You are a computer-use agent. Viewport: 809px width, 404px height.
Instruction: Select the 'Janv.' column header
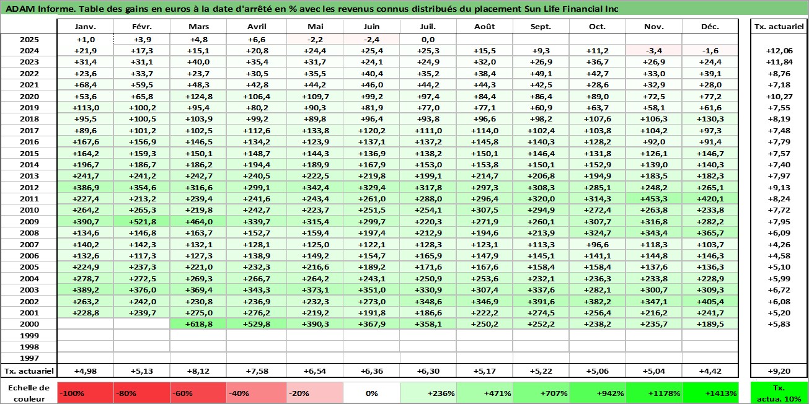tap(85, 27)
